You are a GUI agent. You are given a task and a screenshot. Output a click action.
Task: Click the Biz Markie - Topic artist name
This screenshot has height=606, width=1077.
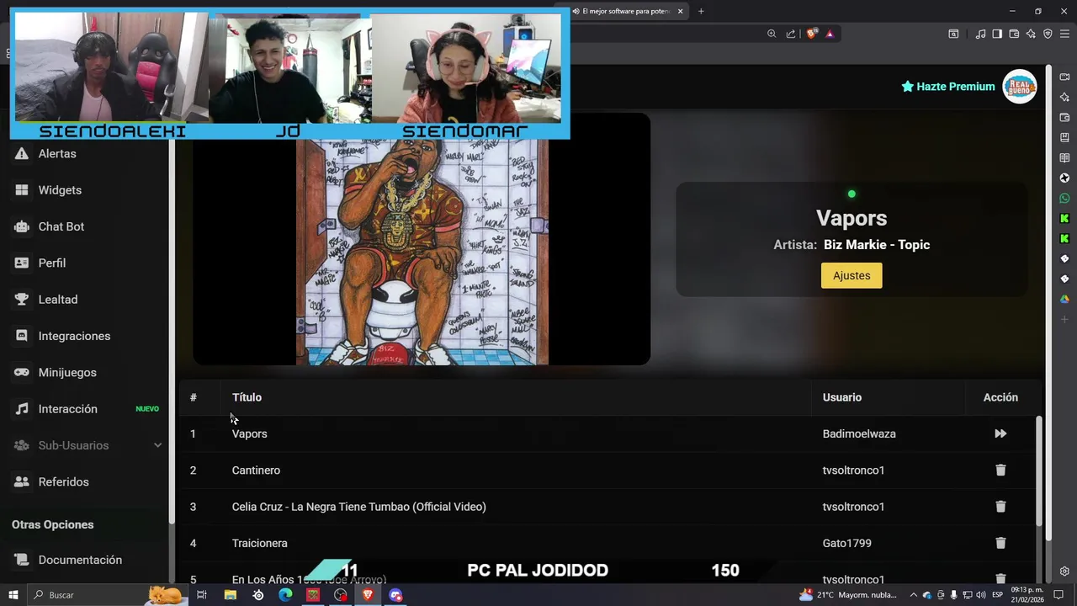(877, 245)
